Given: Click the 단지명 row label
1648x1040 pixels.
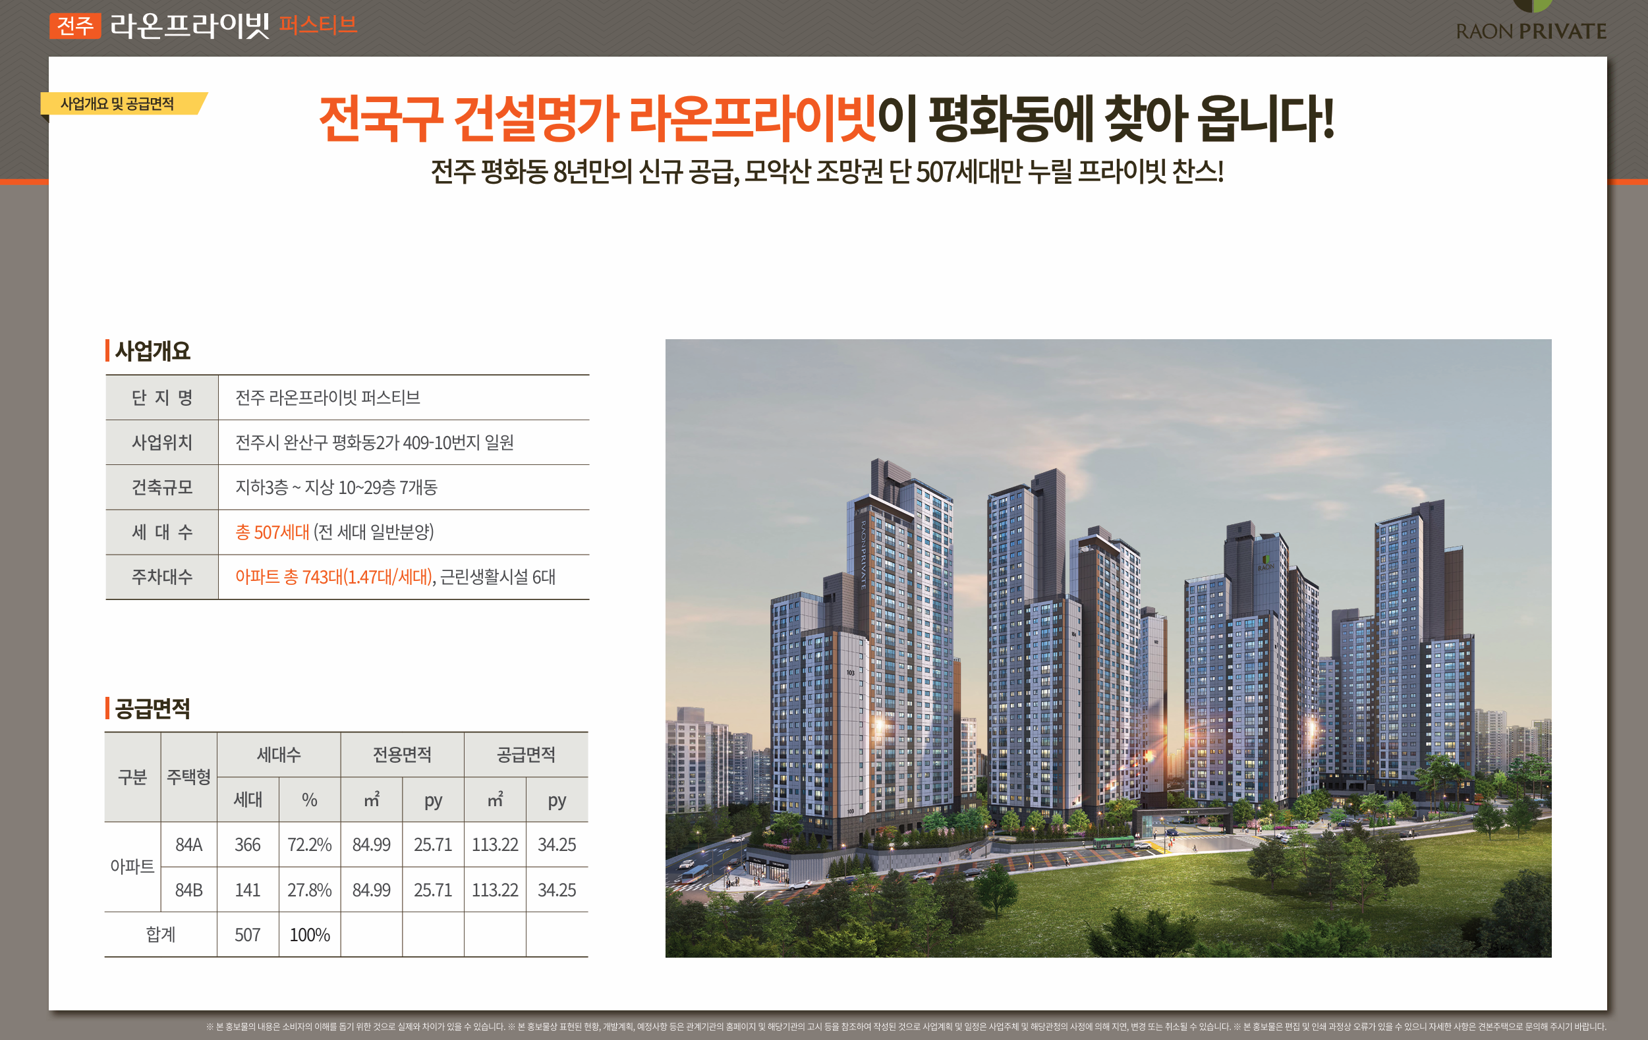Looking at the screenshot, I should coord(162,398).
